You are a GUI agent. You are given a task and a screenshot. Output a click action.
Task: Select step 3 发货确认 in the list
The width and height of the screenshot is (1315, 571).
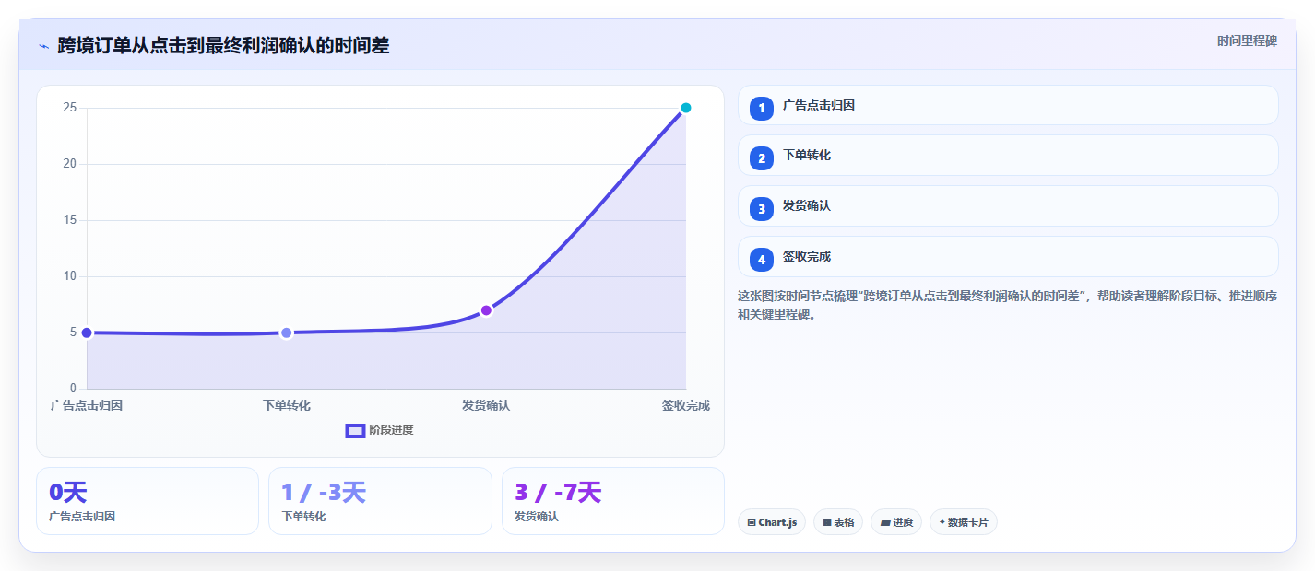[x=1008, y=206]
